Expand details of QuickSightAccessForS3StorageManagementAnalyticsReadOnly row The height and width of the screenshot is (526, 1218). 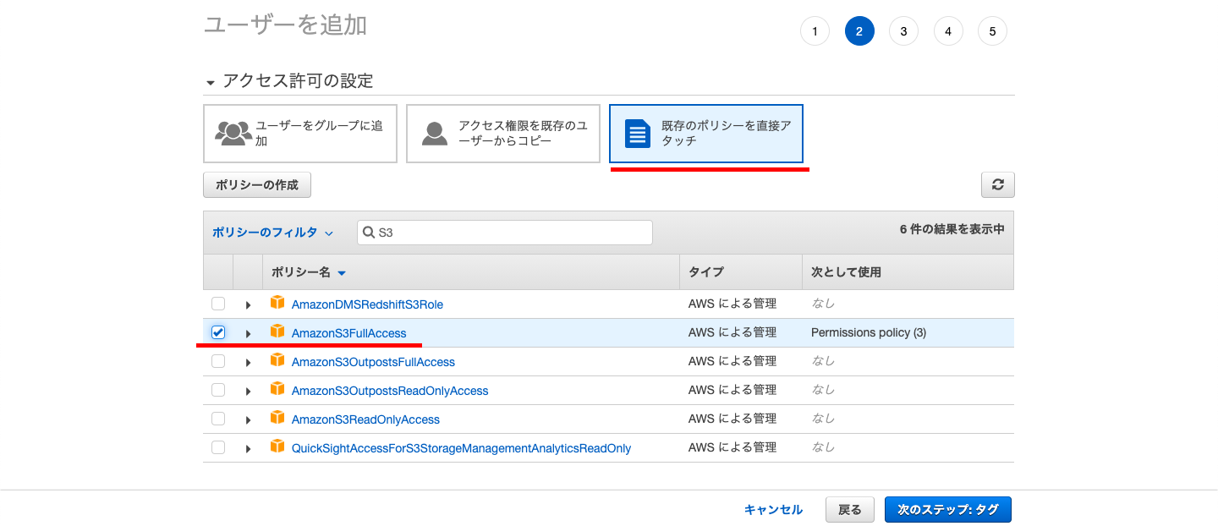pyautogui.click(x=248, y=448)
